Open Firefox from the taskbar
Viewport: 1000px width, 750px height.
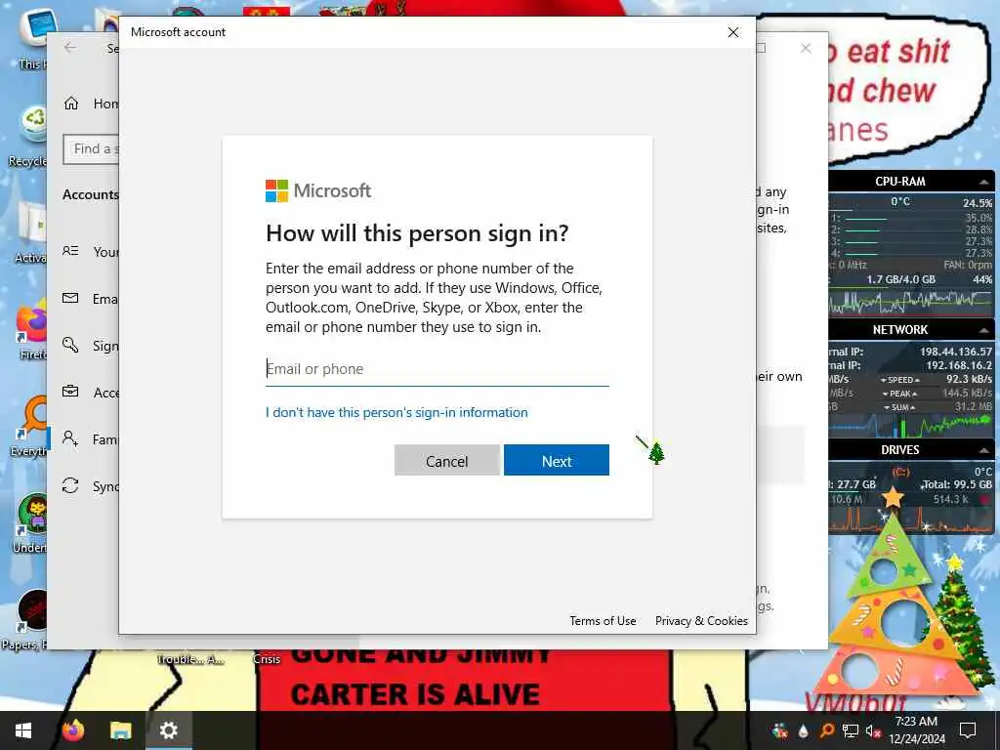point(72,730)
